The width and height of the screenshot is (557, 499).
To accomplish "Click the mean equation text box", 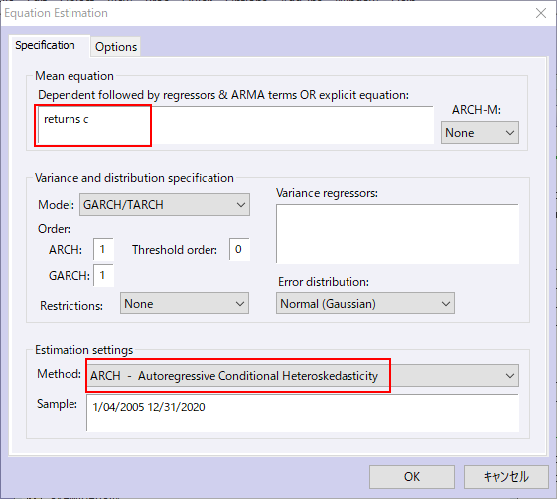I will point(235,125).
